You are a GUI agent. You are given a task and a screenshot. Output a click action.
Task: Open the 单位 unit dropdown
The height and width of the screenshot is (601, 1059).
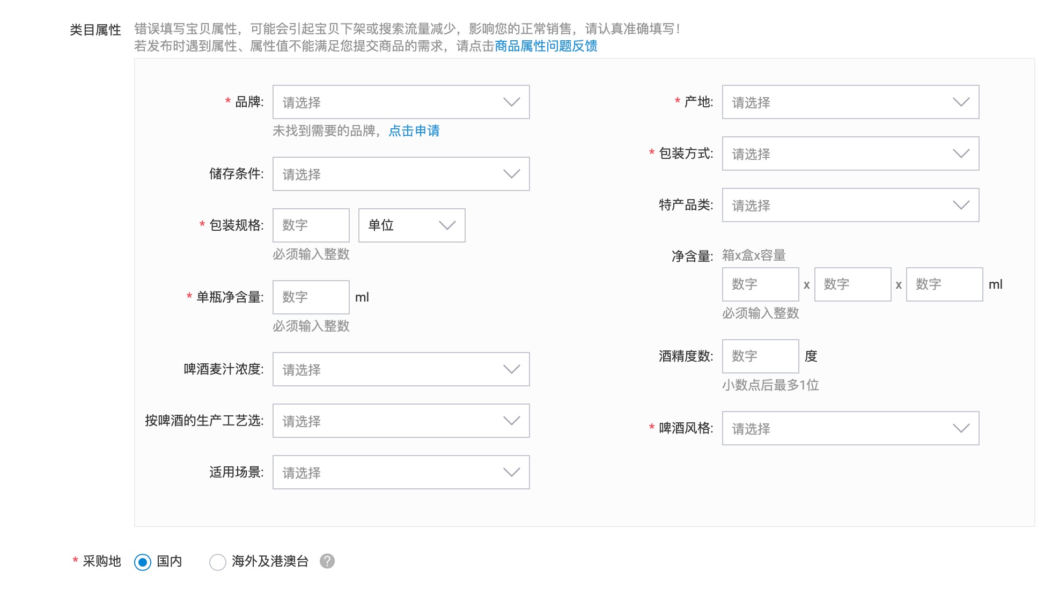(411, 225)
